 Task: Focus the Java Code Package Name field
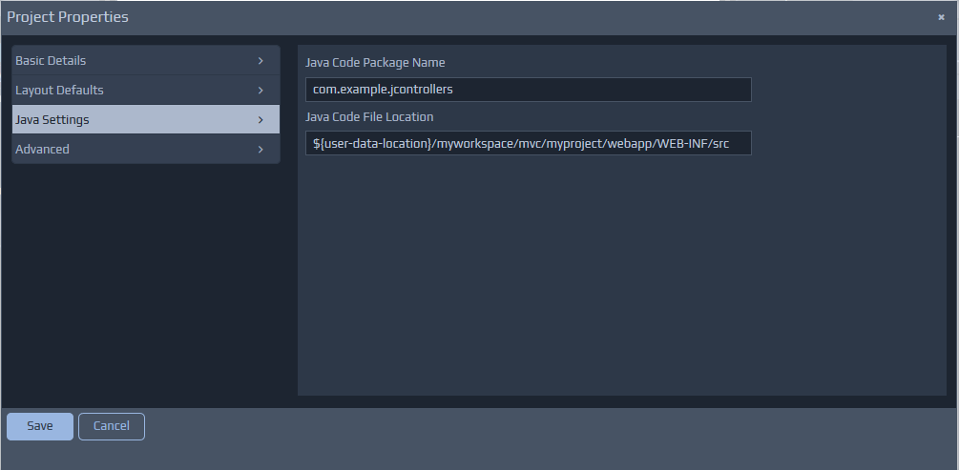[528, 90]
